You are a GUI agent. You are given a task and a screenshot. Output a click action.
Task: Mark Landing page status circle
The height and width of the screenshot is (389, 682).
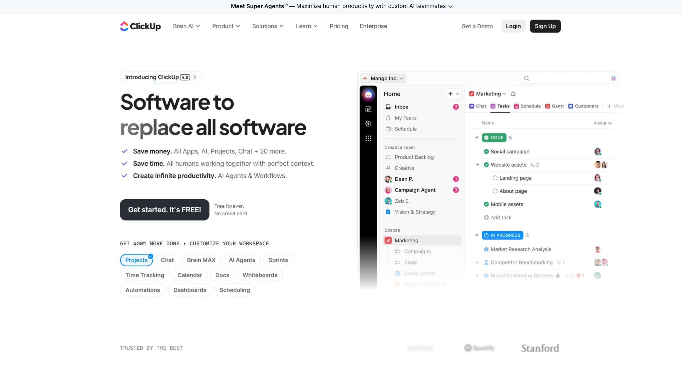[x=495, y=178]
